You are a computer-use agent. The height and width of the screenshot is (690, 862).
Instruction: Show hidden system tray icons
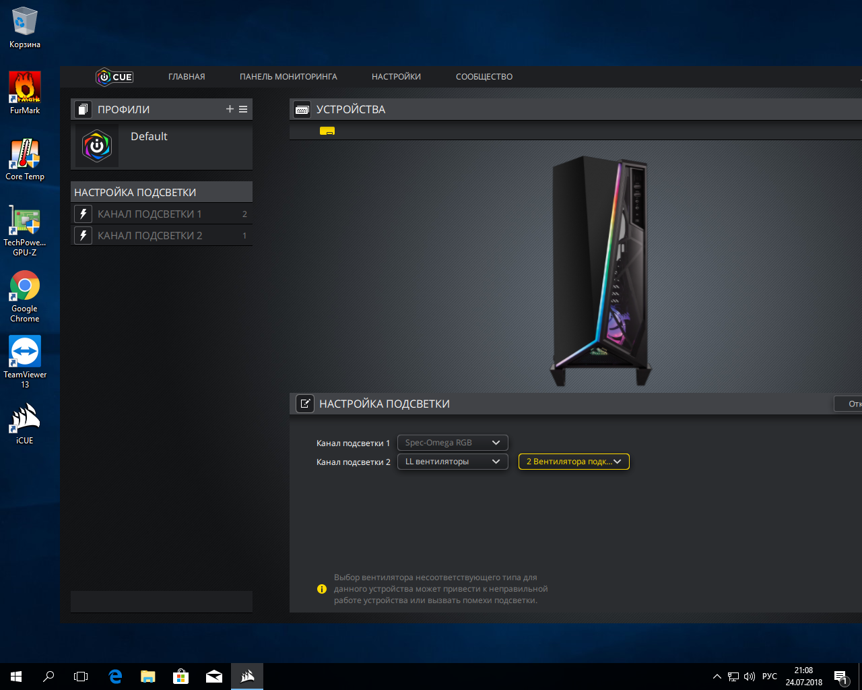coord(717,677)
